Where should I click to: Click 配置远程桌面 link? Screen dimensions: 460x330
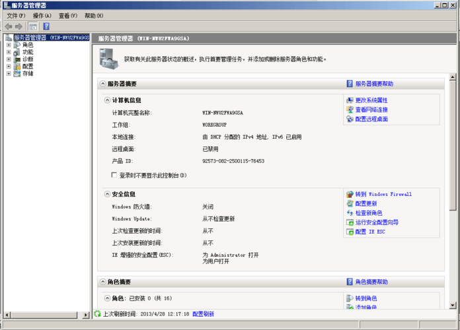371,119
